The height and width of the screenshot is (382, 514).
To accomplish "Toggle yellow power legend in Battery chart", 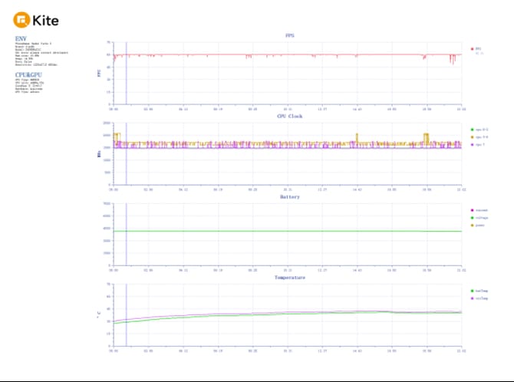I will pyautogui.click(x=478, y=226).
